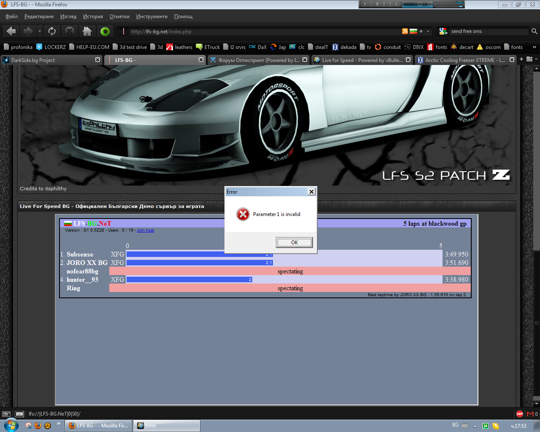Click the LFS-BG Mozilla Firefox taskbar button
Screen dimensions: 540x432
(99, 426)
